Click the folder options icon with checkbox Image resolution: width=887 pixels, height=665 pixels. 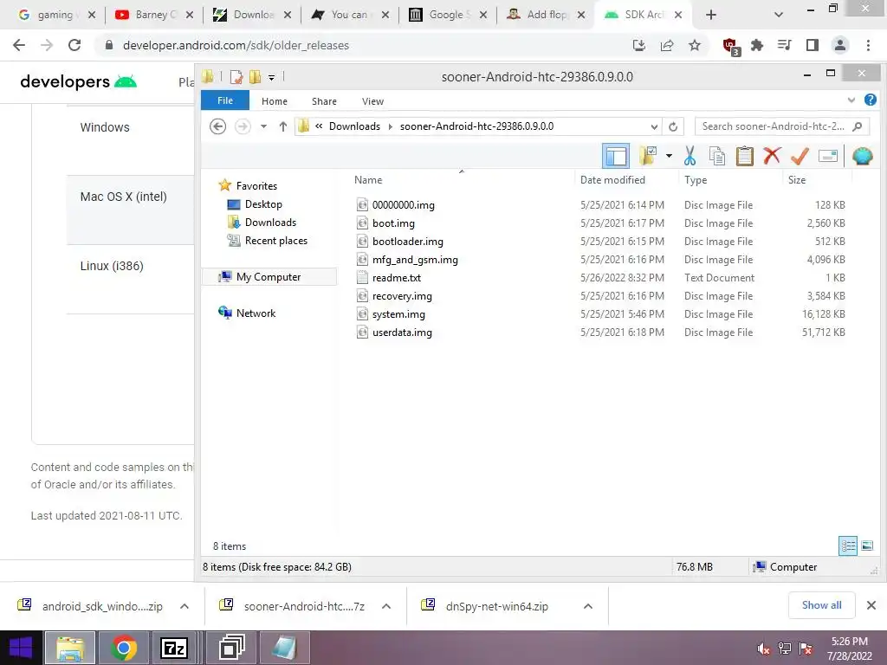point(648,156)
